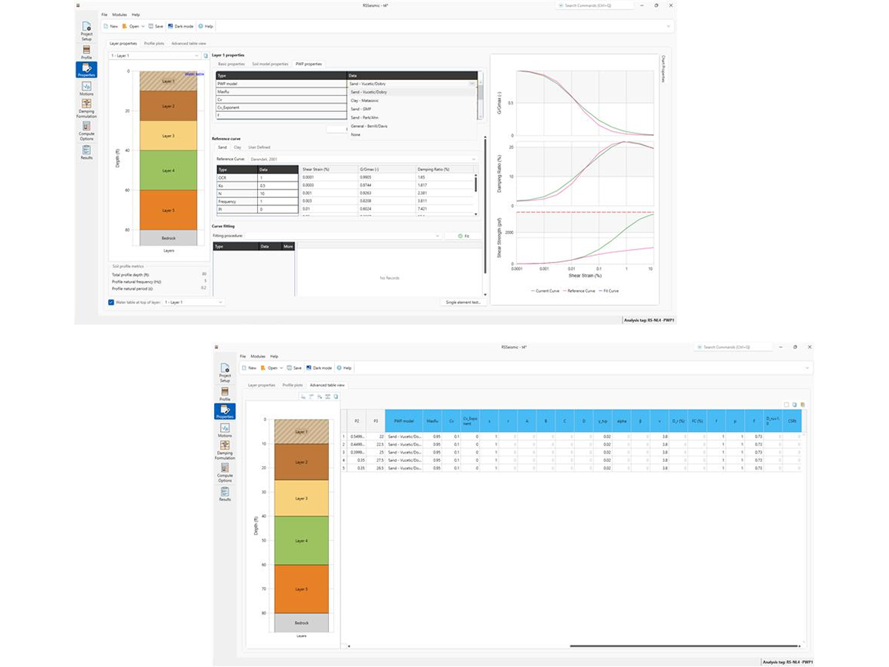Click Compute Options in the Layer properties window sidebar
This screenshot has width=889, height=667.
point(86,130)
